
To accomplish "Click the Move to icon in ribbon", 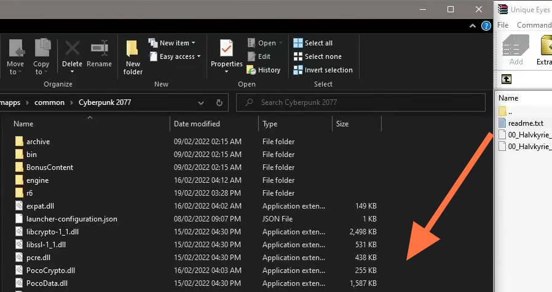I will click(16, 48).
